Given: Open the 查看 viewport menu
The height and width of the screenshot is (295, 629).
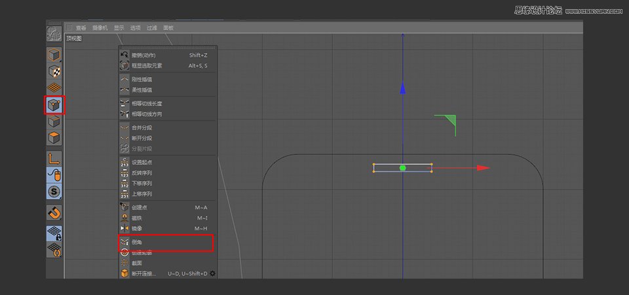Looking at the screenshot, I should click(x=81, y=28).
